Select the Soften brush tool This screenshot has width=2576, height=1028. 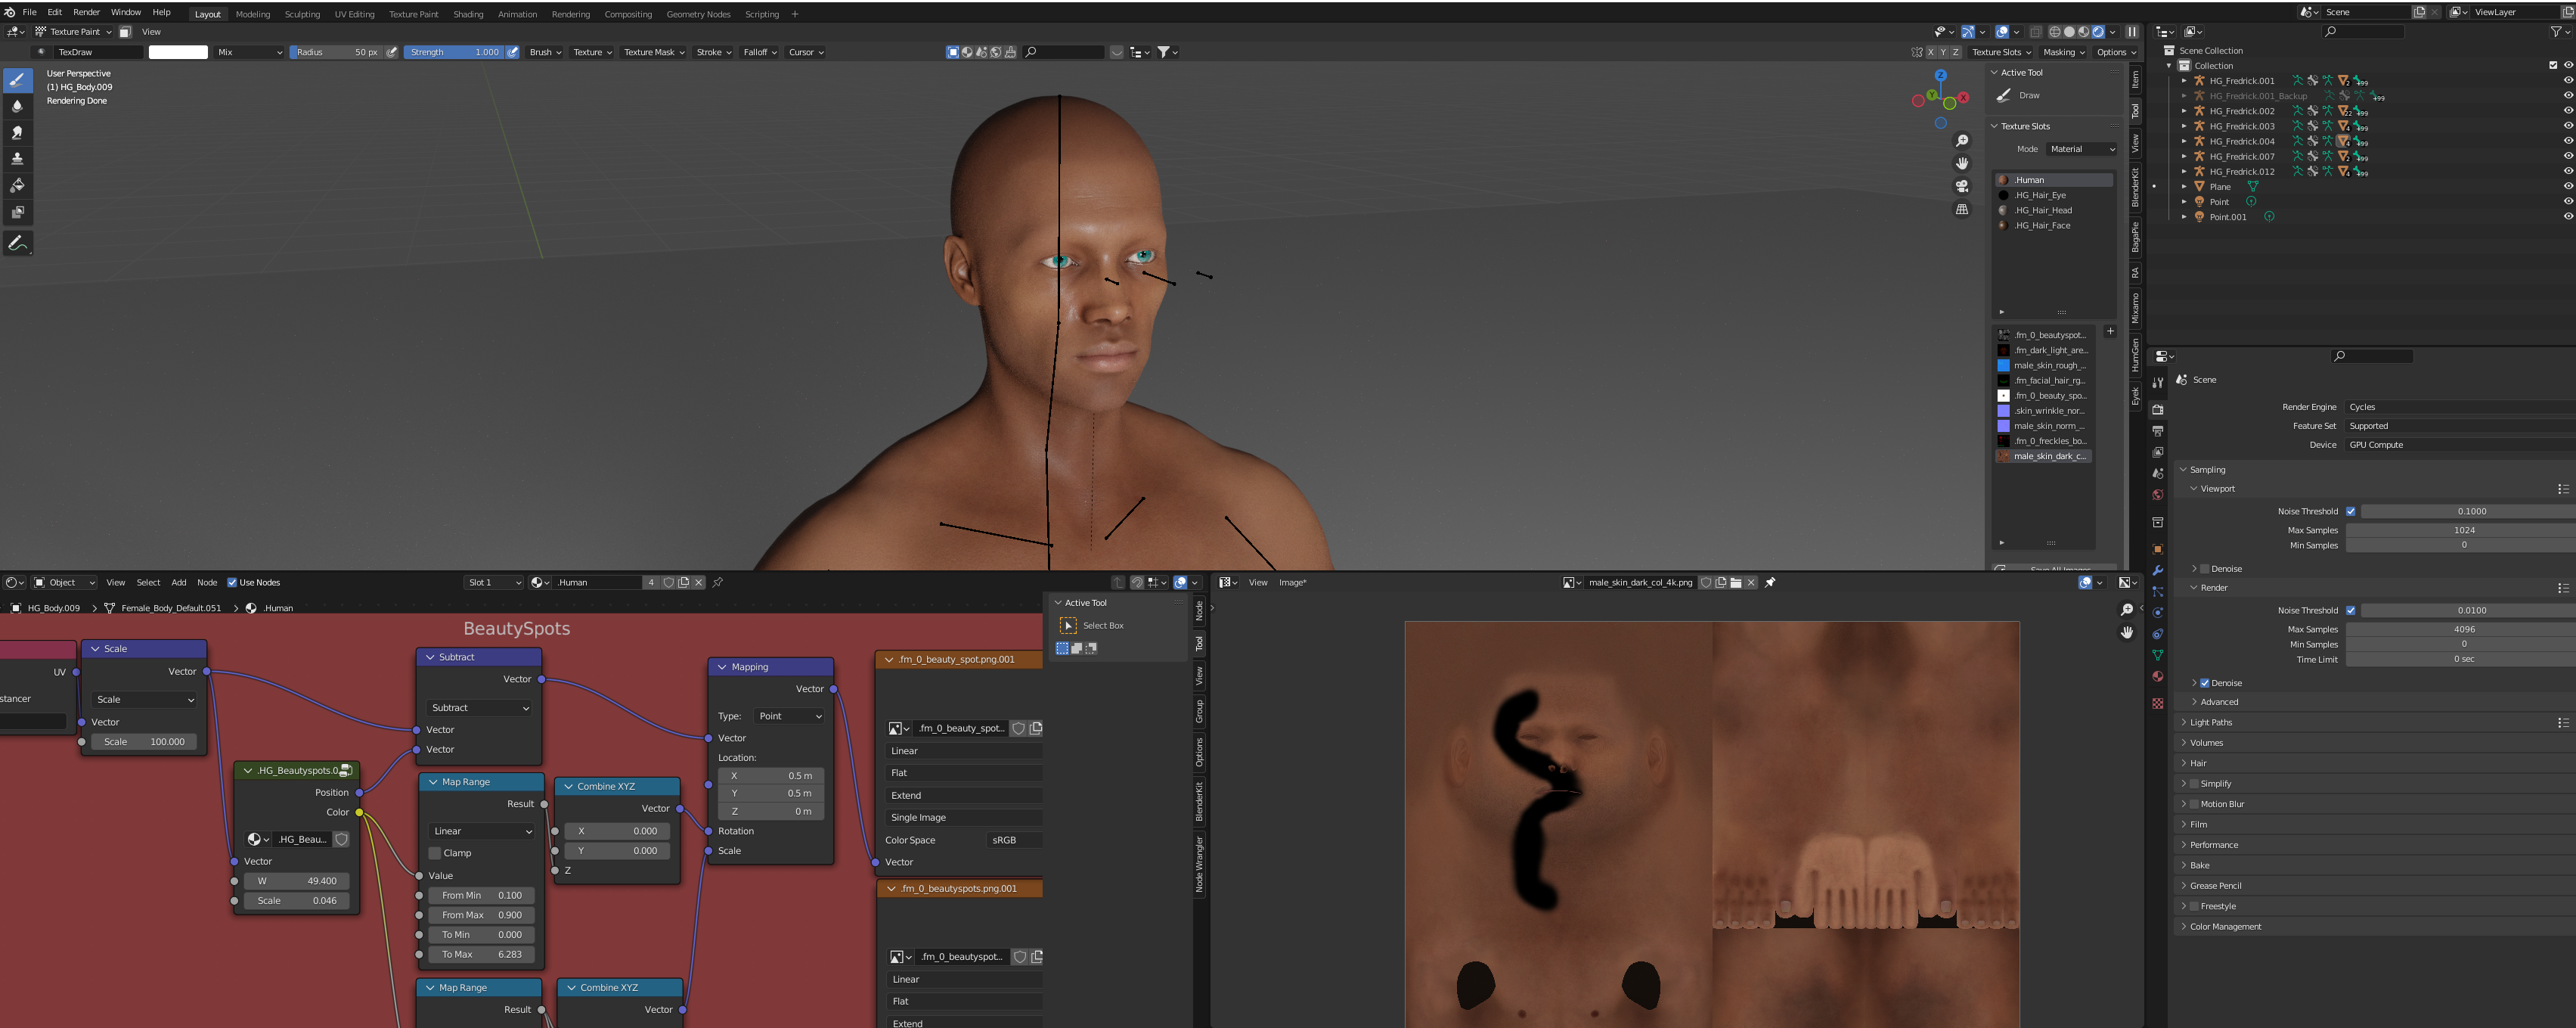coord(17,106)
